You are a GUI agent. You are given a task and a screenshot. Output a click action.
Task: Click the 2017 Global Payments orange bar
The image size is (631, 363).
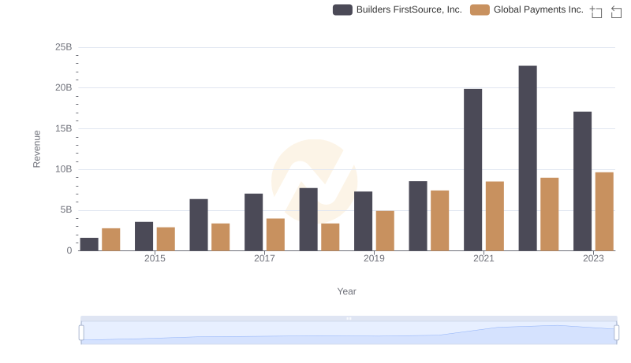click(275, 235)
